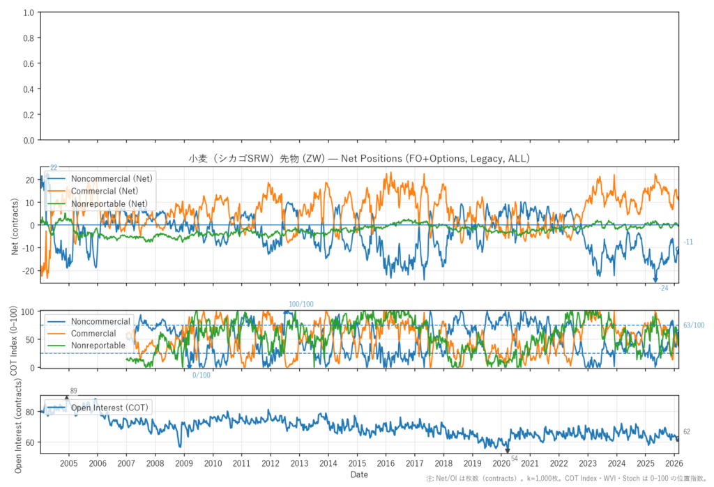Click the chart title for wheat net positions
Image resolution: width=714 pixels, height=487 pixels.
tap(360, 159)
